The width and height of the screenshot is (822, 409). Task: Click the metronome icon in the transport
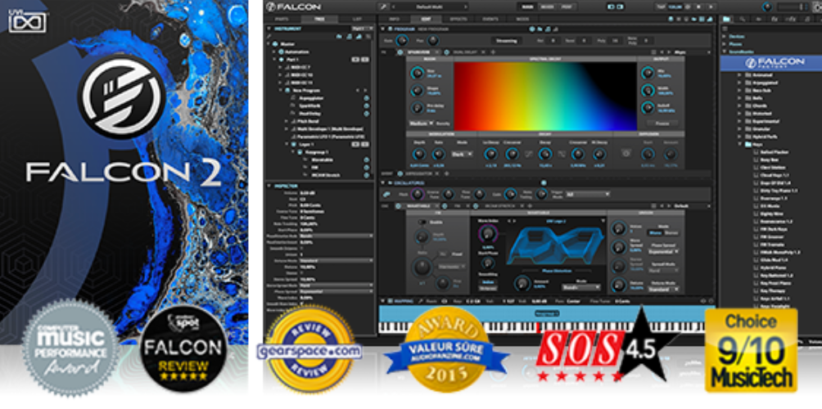[689, 7]
